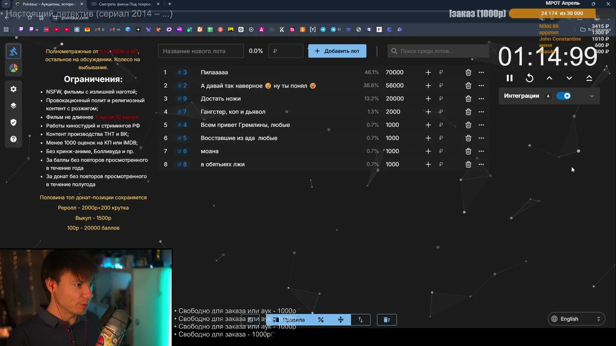Add double time with underlined up chevron

tap(589, 78)
